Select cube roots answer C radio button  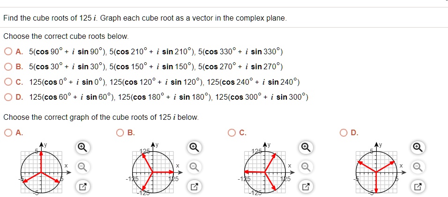click(8, 82)
